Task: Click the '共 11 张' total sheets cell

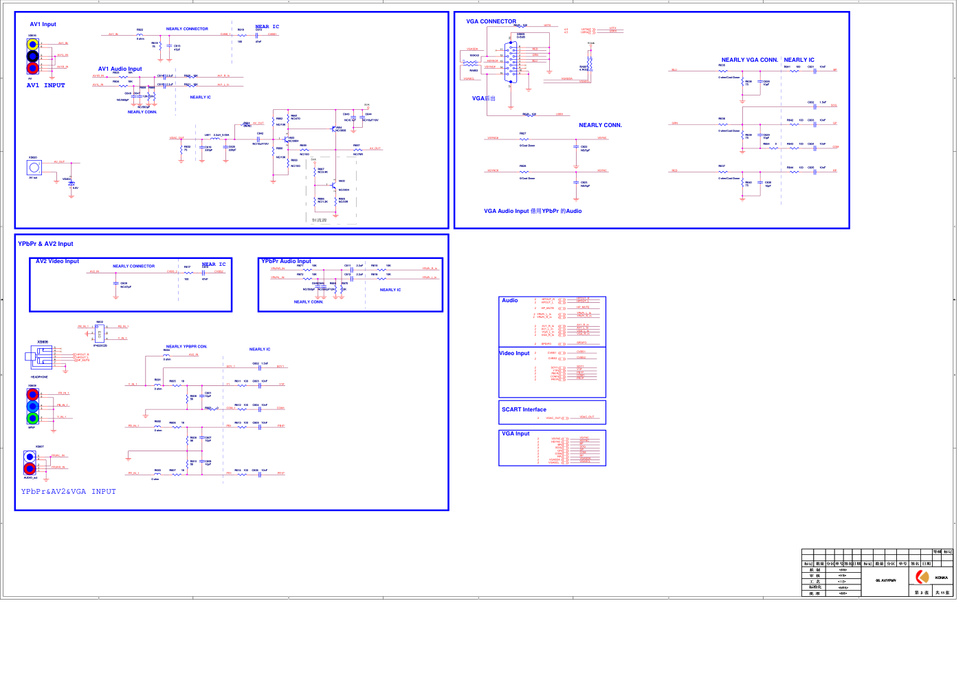Action: coord(942,592)
